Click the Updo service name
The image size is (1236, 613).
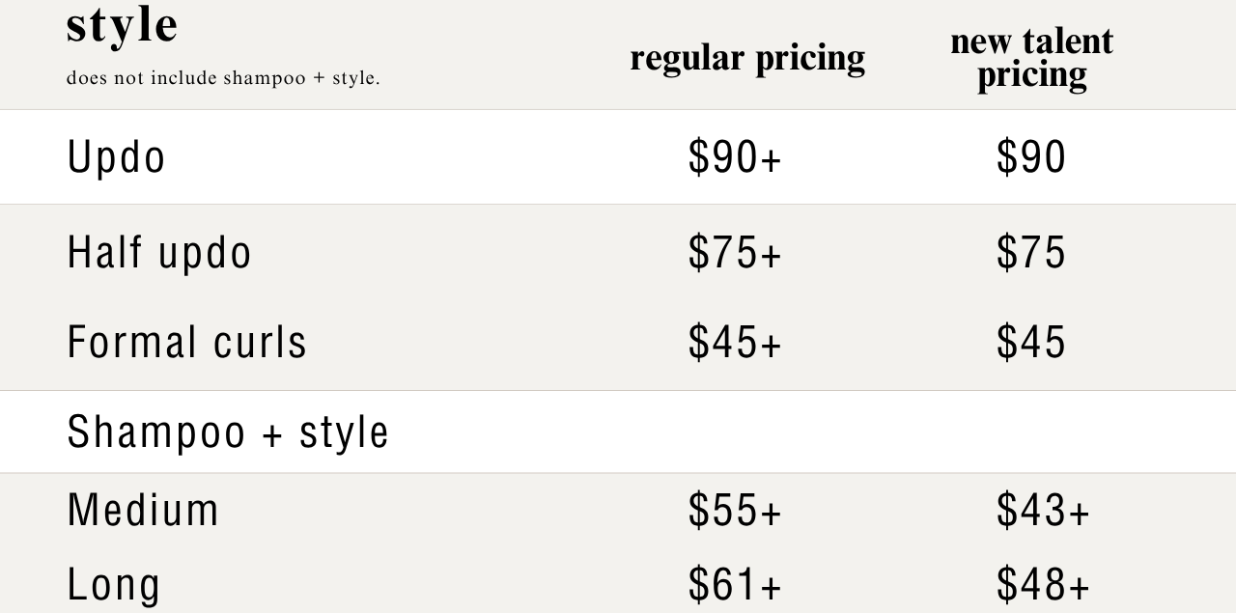coord(116,157)
